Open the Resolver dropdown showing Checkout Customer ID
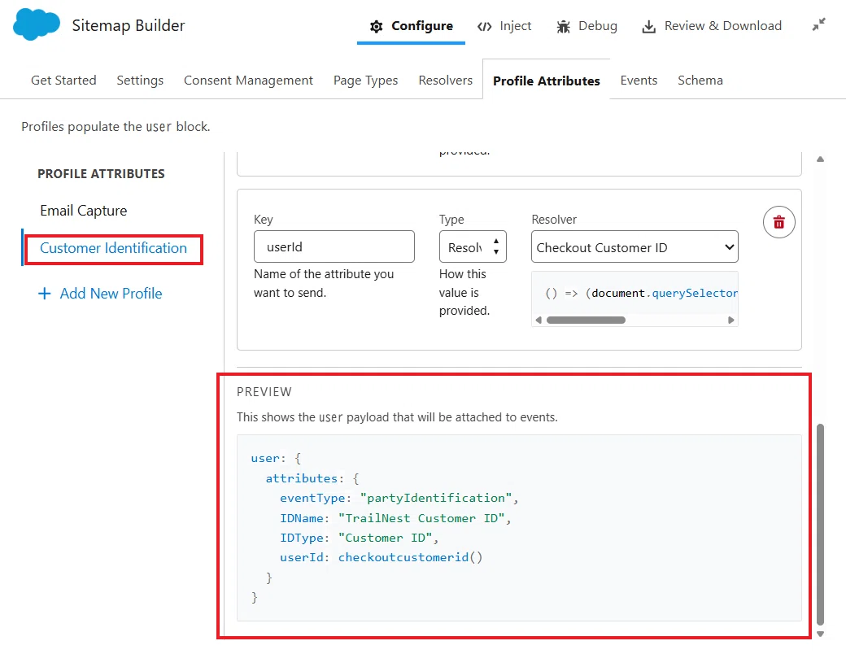This screenshot has height=654, width=846. point(634,247)
